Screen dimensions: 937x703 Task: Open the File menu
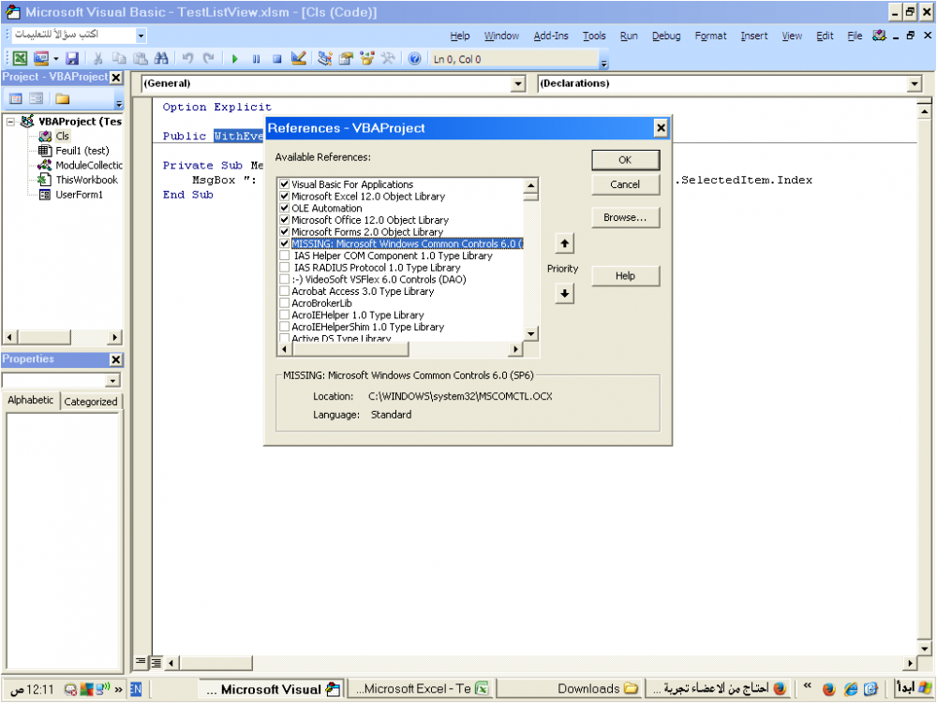(855, 36)
